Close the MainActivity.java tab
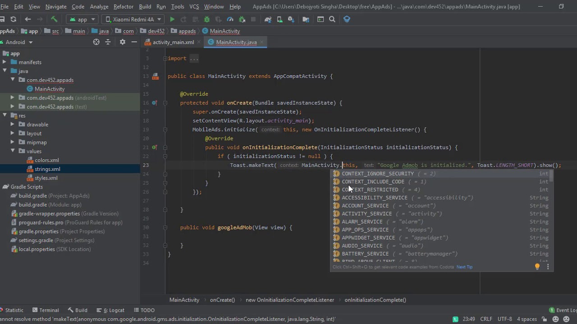Image resolution: width=577 pixels, height=324 pixels. pos(261,42)
